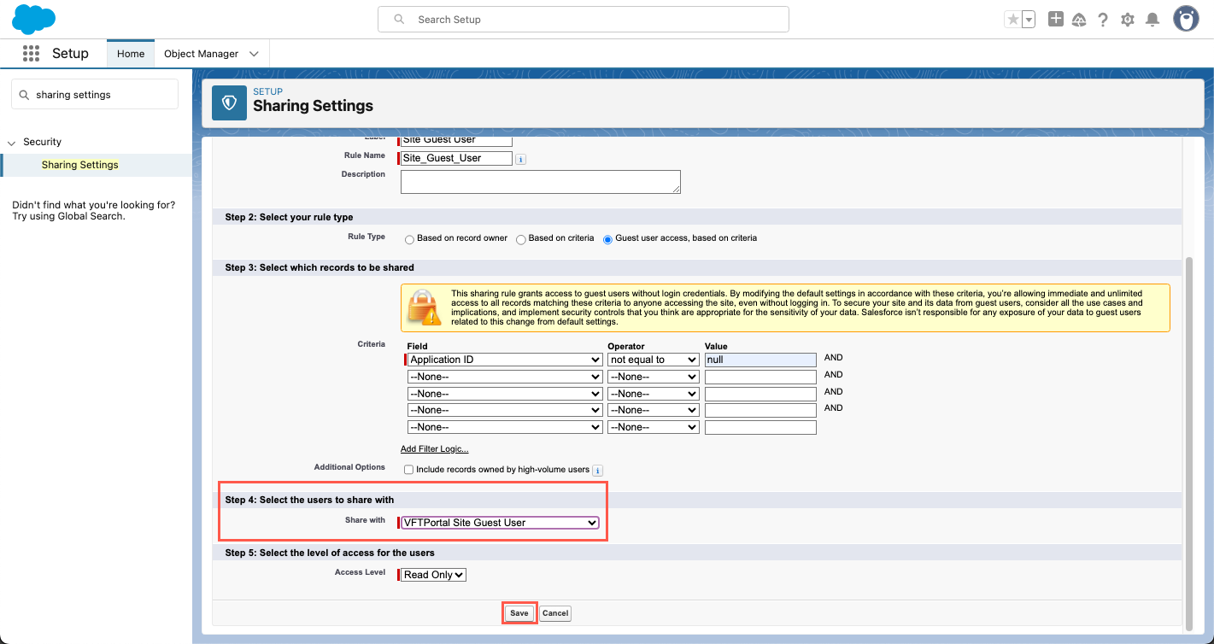The height and width of the screenshot is (644, 1214).
Task: Open the App Launcher grid icon
Action: tap(31, 54)
